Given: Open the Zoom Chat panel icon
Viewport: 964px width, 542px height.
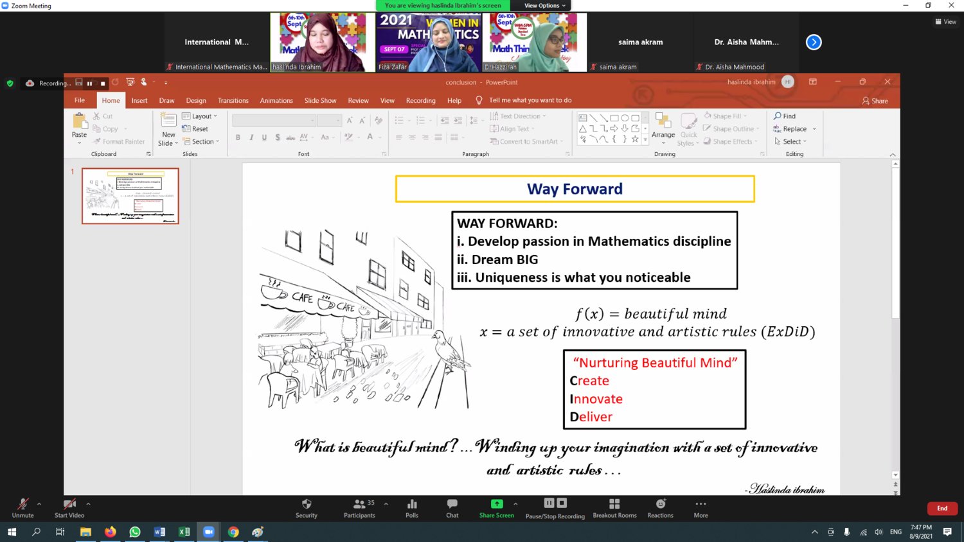Looking at the screenshot, I should point(452,504).
